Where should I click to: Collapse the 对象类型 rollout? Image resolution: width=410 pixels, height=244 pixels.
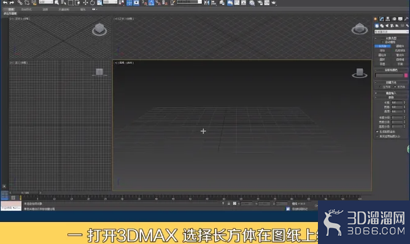391,38
